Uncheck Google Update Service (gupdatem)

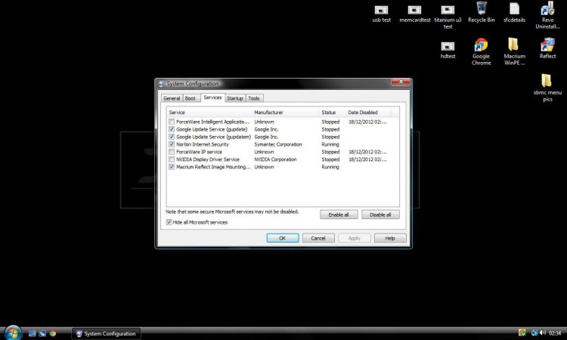tap(172, 137)
